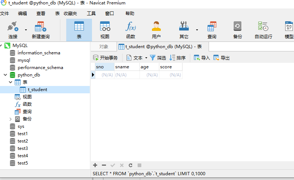The width and height of the screenshot is (294, 180).
Task: Open the 文件 menu
Action: click(x=4, y=14)
